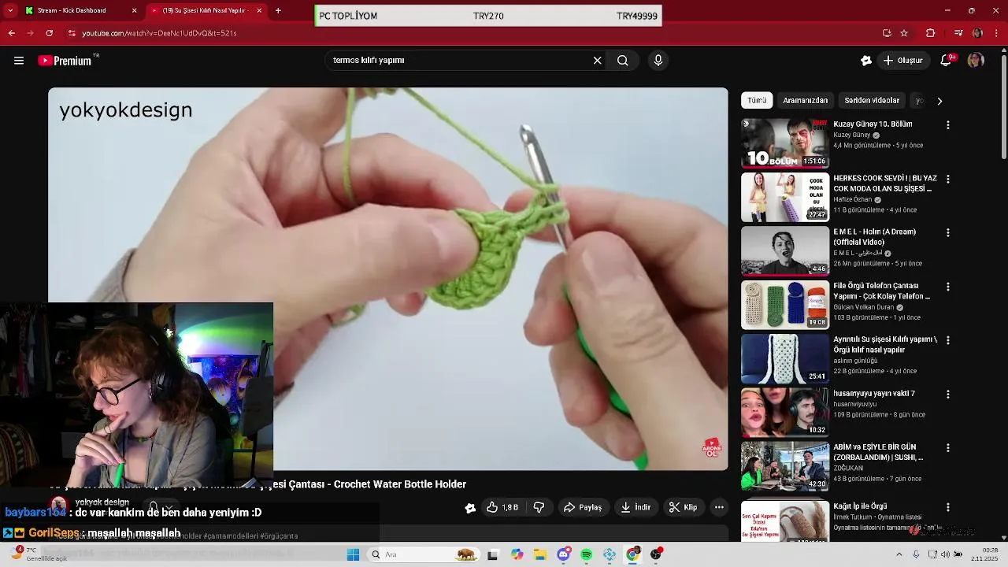The width and height of the screenshot is (1008, 567).
Task: Start voice search with microphone icon
Action: [x=658, y=61]
